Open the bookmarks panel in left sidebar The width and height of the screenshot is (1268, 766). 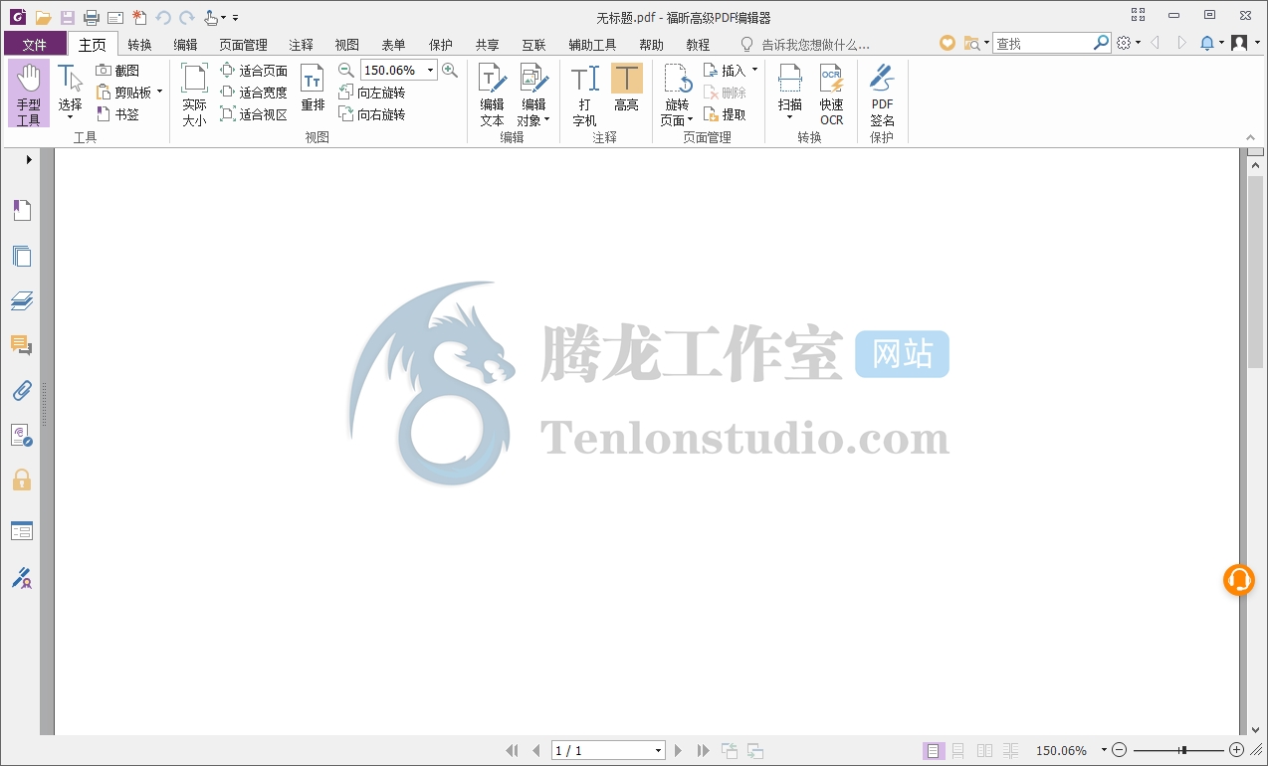22,210
